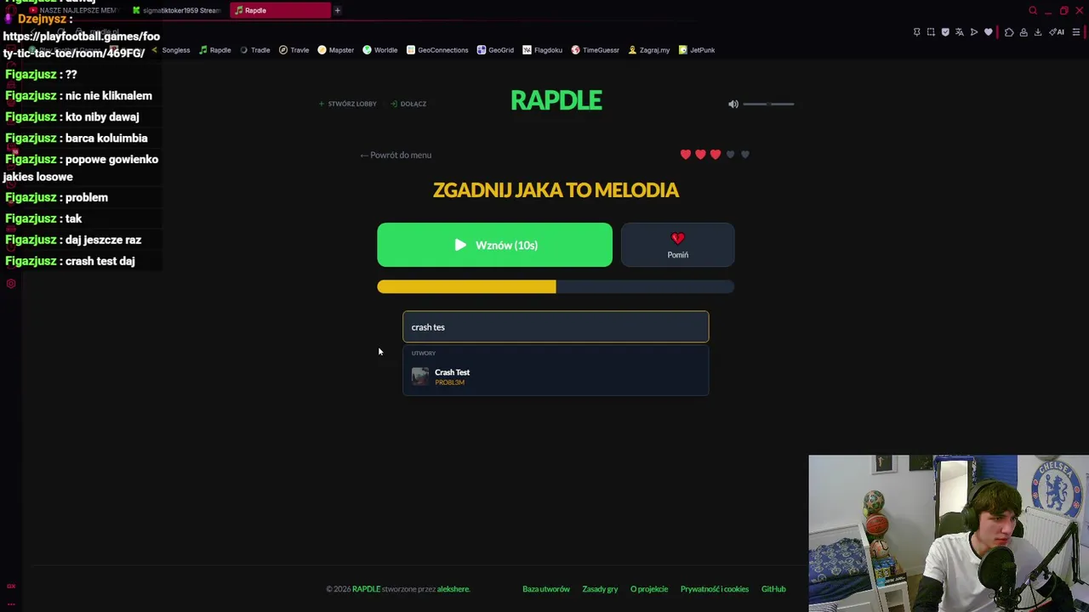Click the red heart on Pomiń button
The image size is (1089, 612).
pyautogui.click(x=677, y=239)
